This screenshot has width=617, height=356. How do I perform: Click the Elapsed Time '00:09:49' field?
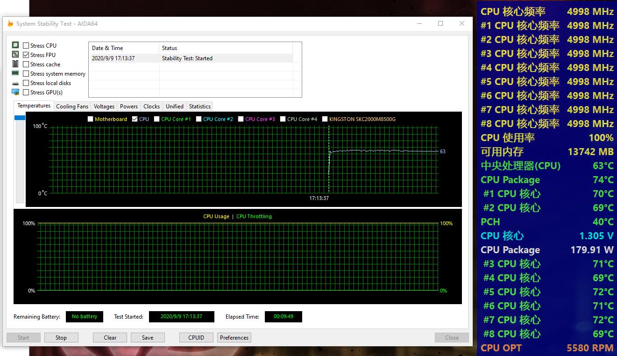284,317
